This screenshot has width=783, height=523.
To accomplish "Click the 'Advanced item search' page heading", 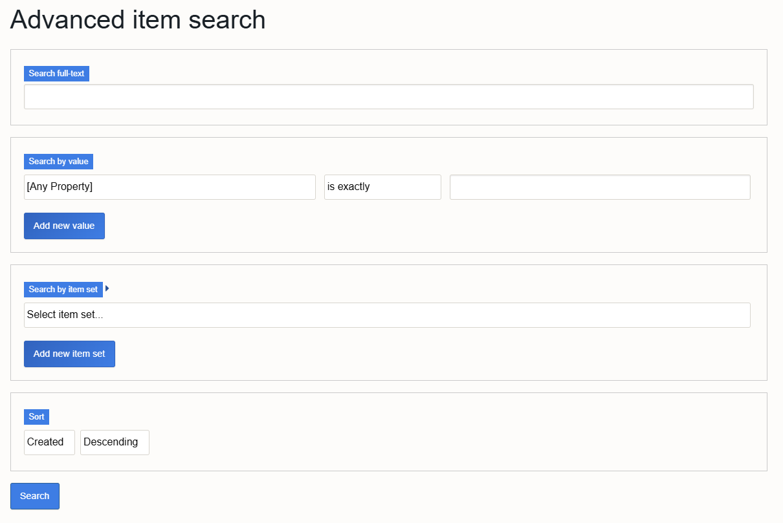I will [x=137, y=20].
